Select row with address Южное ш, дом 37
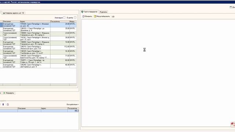 (x=38, y=38)
